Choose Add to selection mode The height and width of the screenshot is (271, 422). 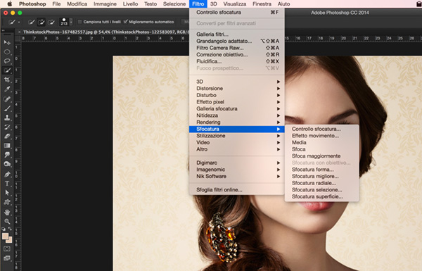[41, 22]
